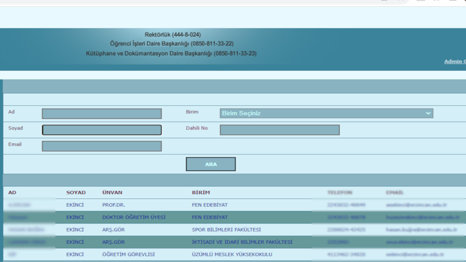Image resolution: width=466 pixels, height=262 pixels.
Task: Click the SOYAD column header
Action: click(x=76, y=192)
